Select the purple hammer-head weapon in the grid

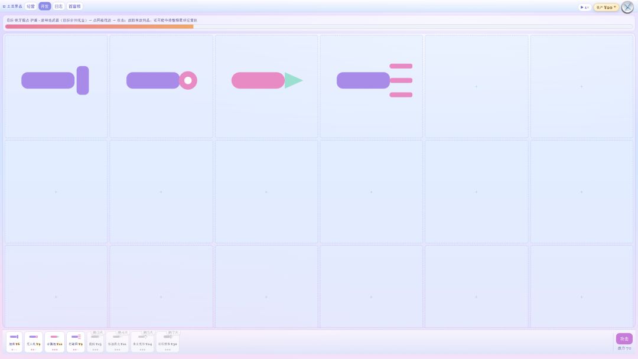tap(56, 80)
